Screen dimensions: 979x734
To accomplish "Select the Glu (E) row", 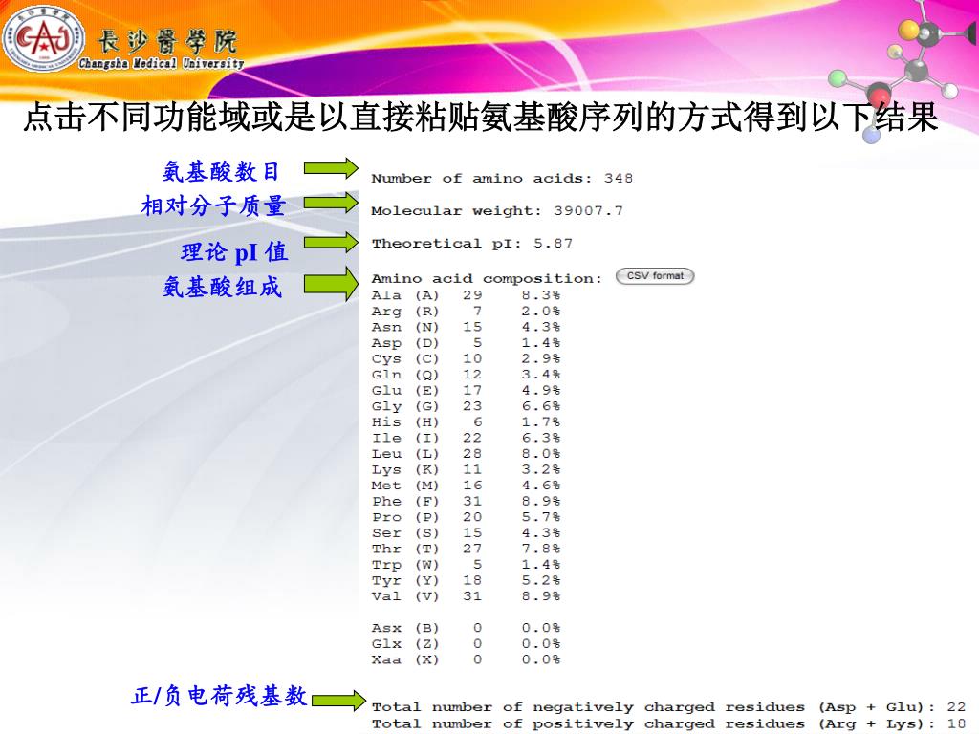I will pyautogui.click(x=466, y=390).
